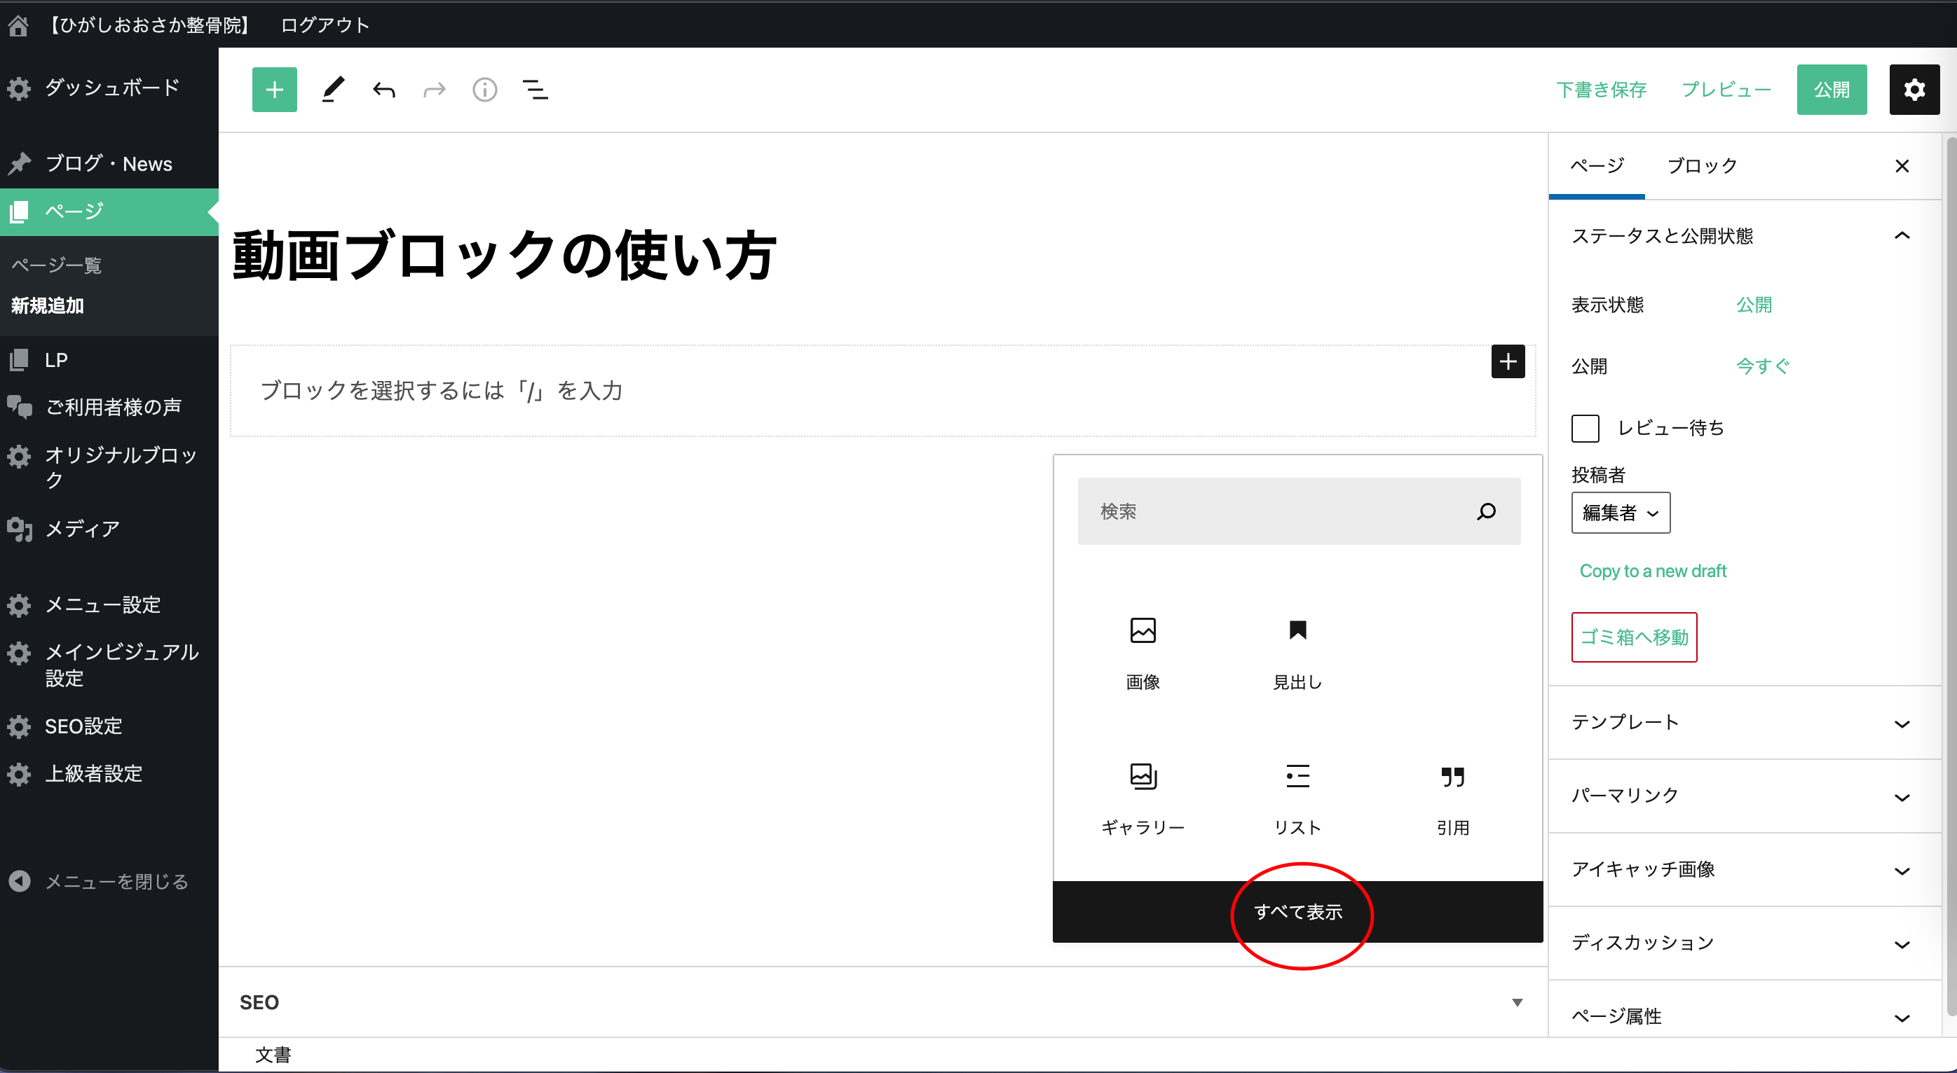The image size is (1957, 1073).
Task: Click the undo arrow icon
Action: pos(383,90)
